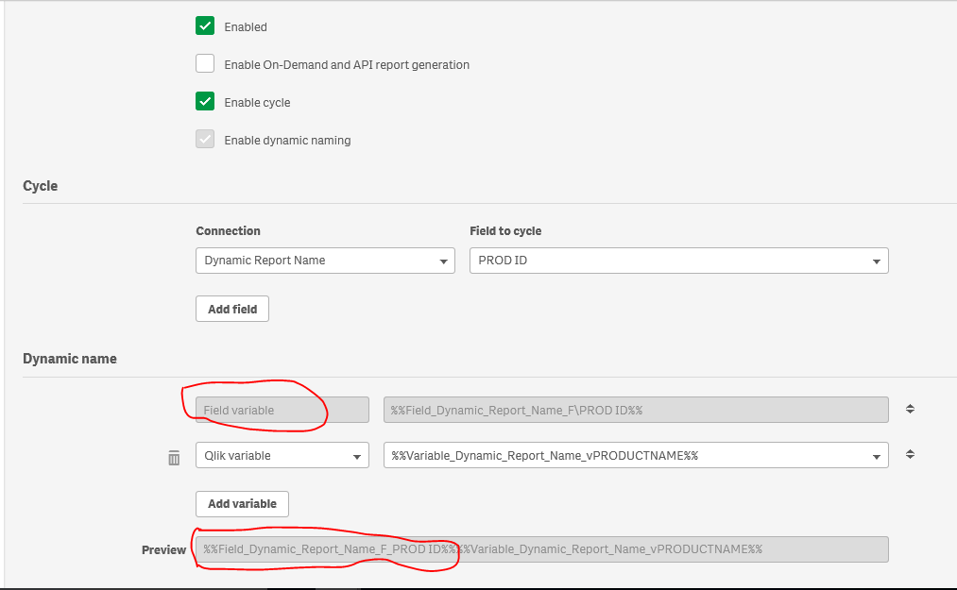Click the Add variable button
The image size is (957, 590).
[242, 503]
